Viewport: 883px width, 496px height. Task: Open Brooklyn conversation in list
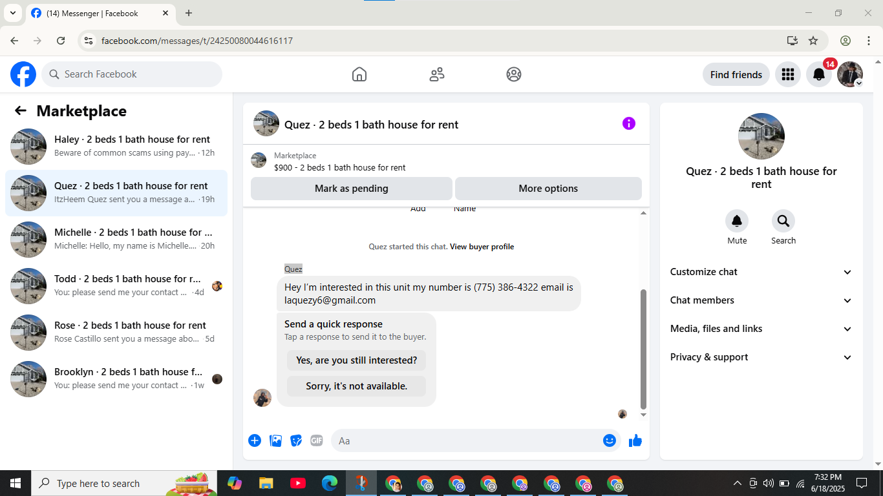coord(116,379)
